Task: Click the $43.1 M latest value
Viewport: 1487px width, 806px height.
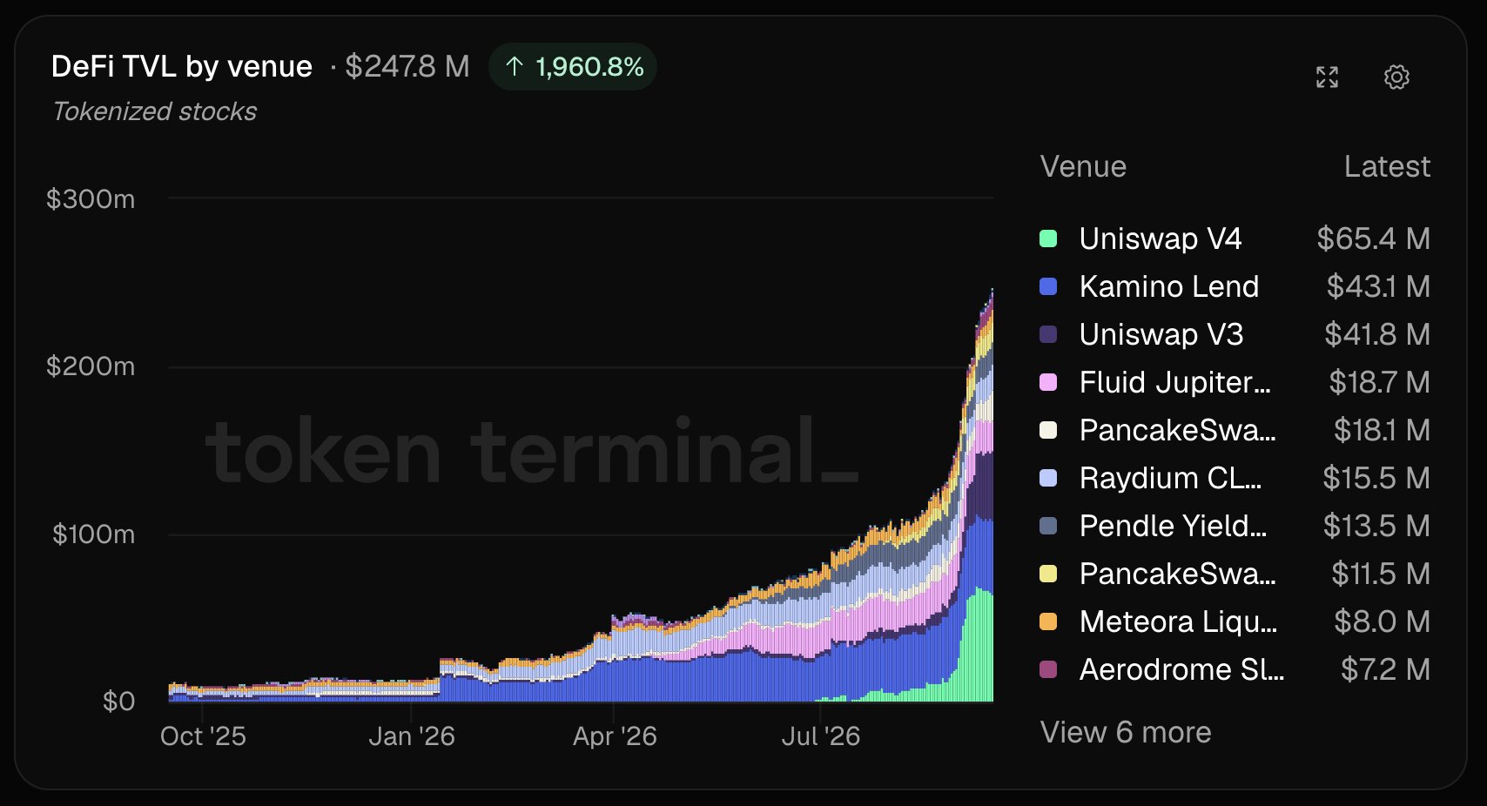Action: (x=1378, y=286)
